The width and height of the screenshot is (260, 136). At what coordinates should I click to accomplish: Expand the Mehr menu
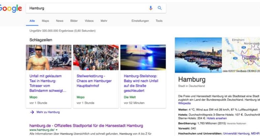[104, 21]
